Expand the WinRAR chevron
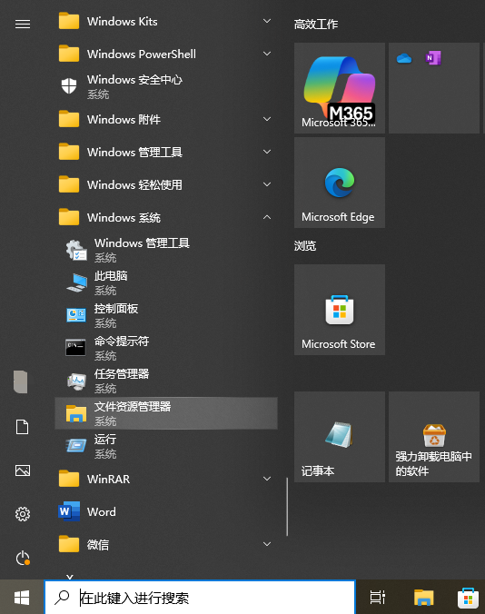485x614 pixels. click(267, 479)
